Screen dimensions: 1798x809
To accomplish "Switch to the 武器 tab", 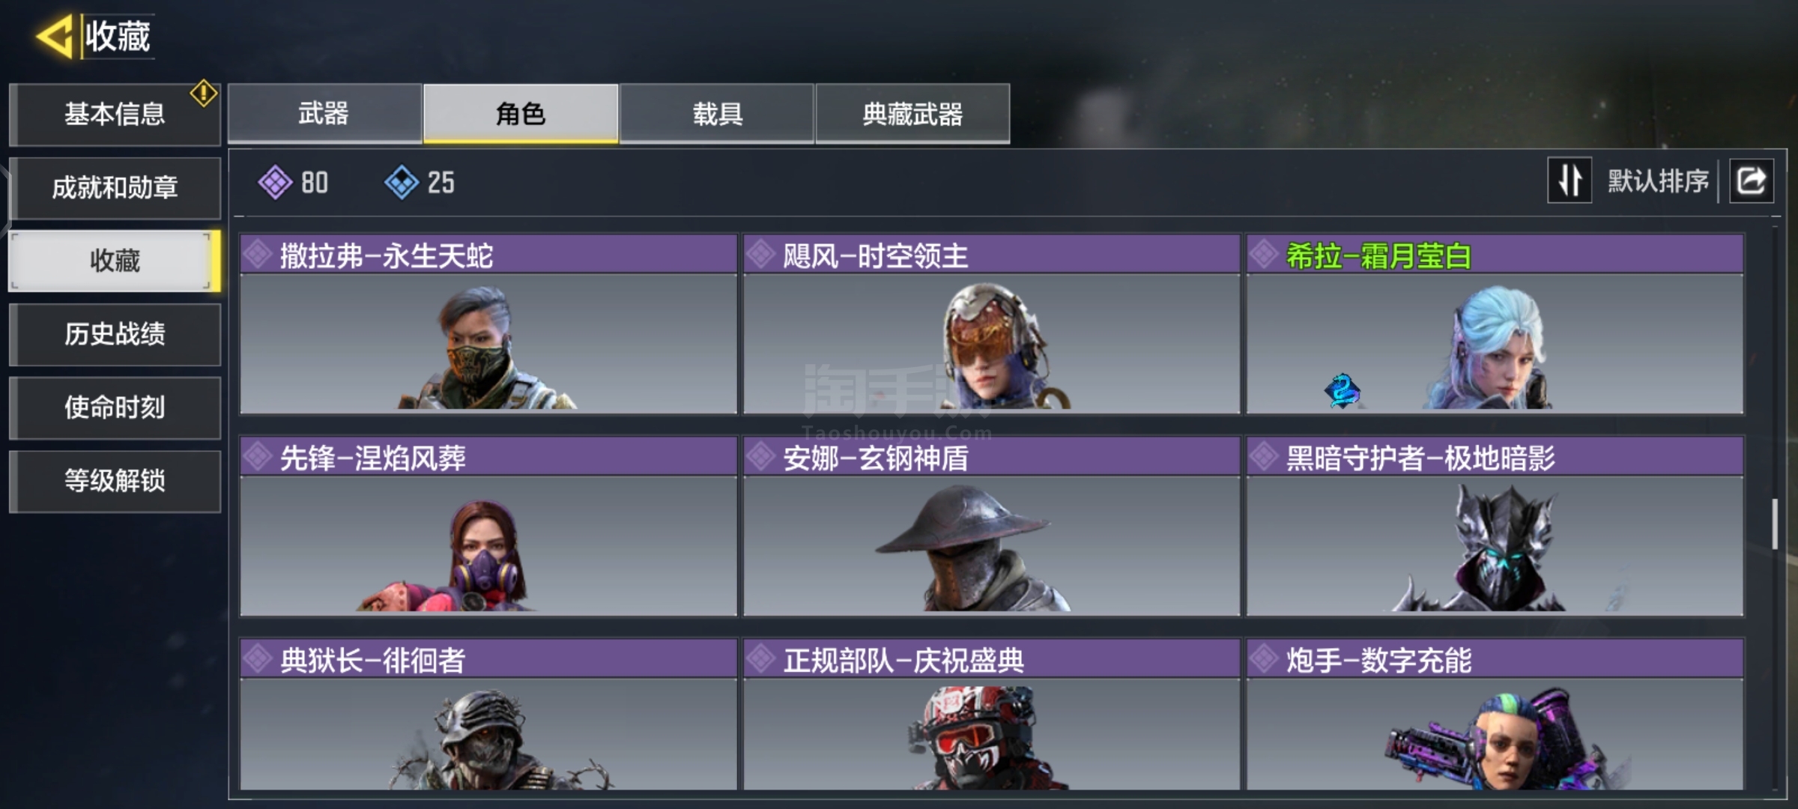I will (324, 113).
